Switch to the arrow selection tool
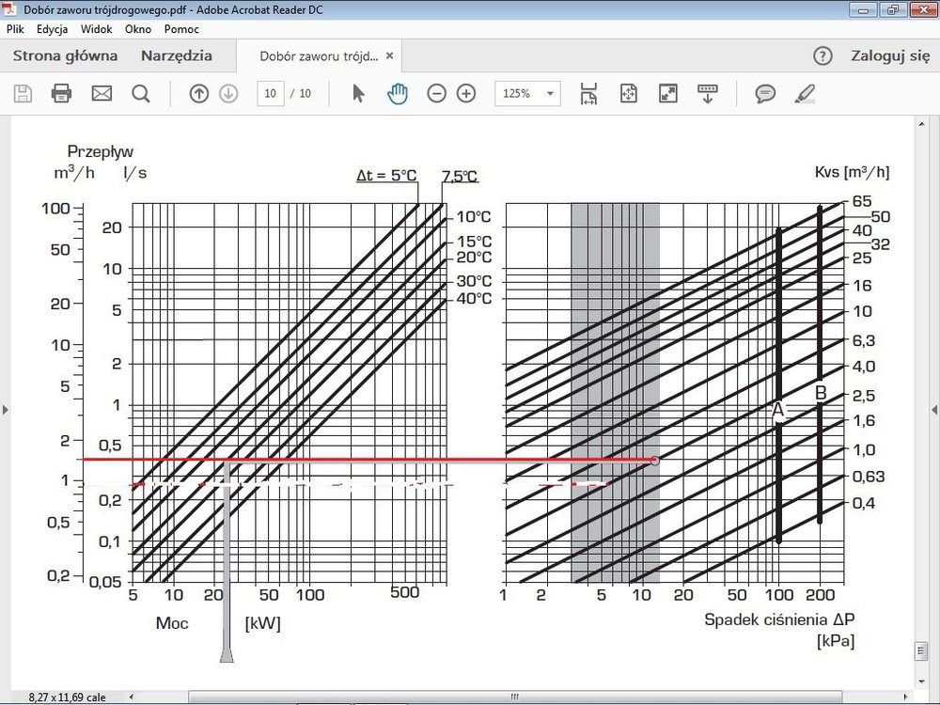The width and height of the screenshot is (940, 705). [358, 93]
